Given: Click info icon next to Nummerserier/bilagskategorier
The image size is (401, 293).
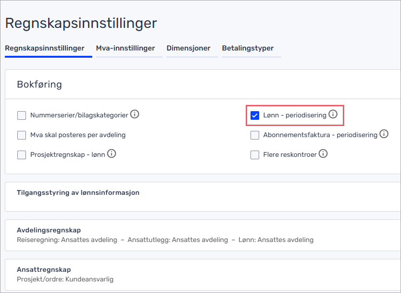Looking at the screenshot, I should click(135, 115).
